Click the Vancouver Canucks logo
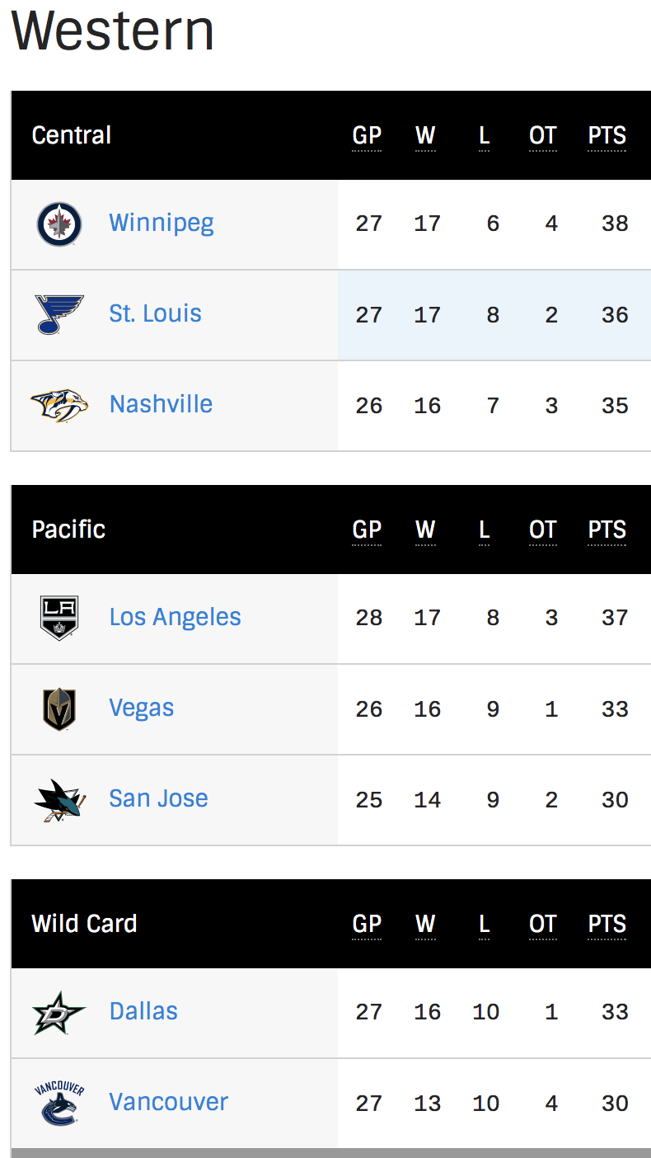This screenshot has height=1158, width=651. pos(59,1104)
